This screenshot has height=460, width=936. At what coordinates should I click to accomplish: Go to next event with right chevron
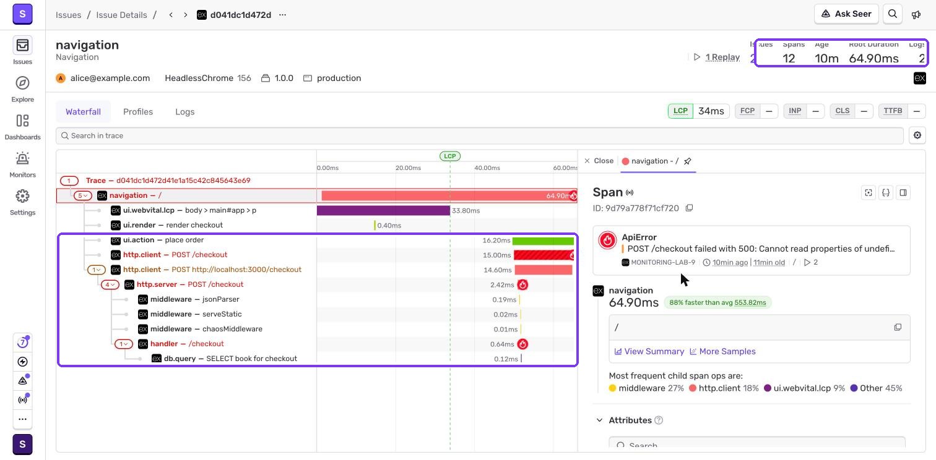pyautogui.click(x=185, y=15)
